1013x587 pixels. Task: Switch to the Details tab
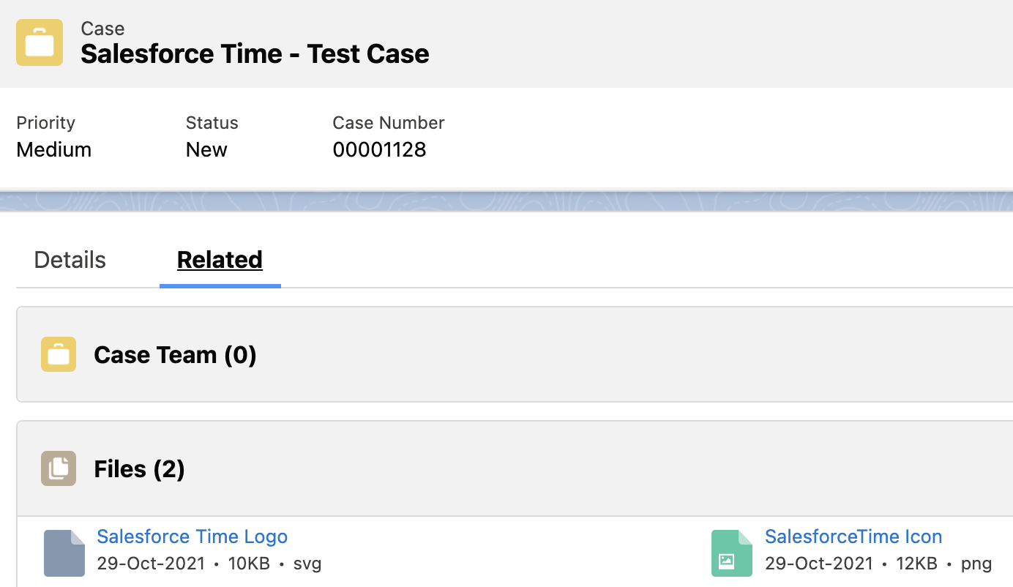point(69,259)
